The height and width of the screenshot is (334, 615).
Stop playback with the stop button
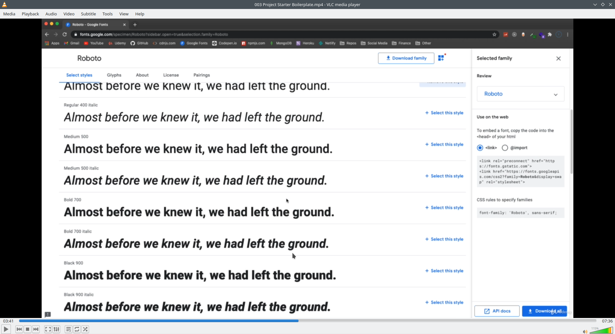pyautogui.click(x=28, y=329)
